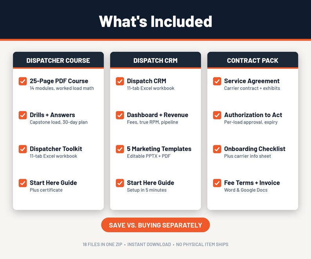
Task: Toggle checkbox beside 'Plus certificate' Start Here Guide
Action: [23, 183]
